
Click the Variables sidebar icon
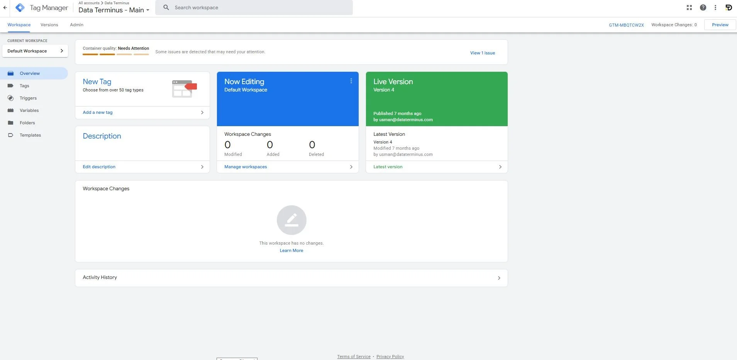click(x=11, y=110)
